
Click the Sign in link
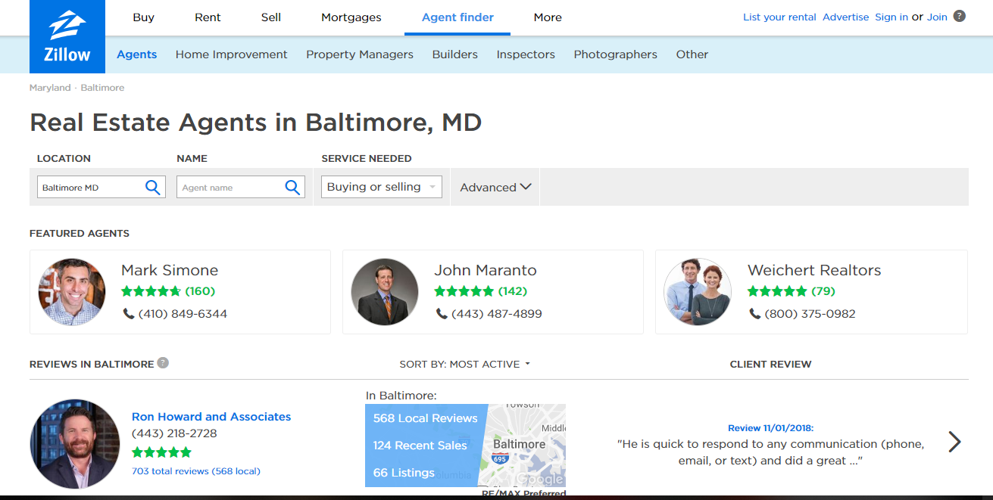pyautogui.click(x=892, y=17)
